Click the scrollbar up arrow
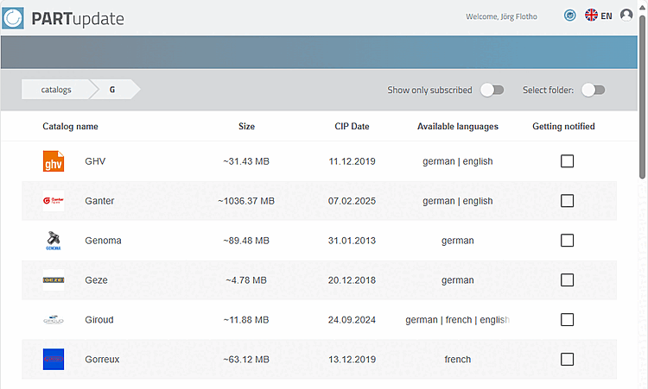The height and width of the screenshot is (389, 648). 643,7
